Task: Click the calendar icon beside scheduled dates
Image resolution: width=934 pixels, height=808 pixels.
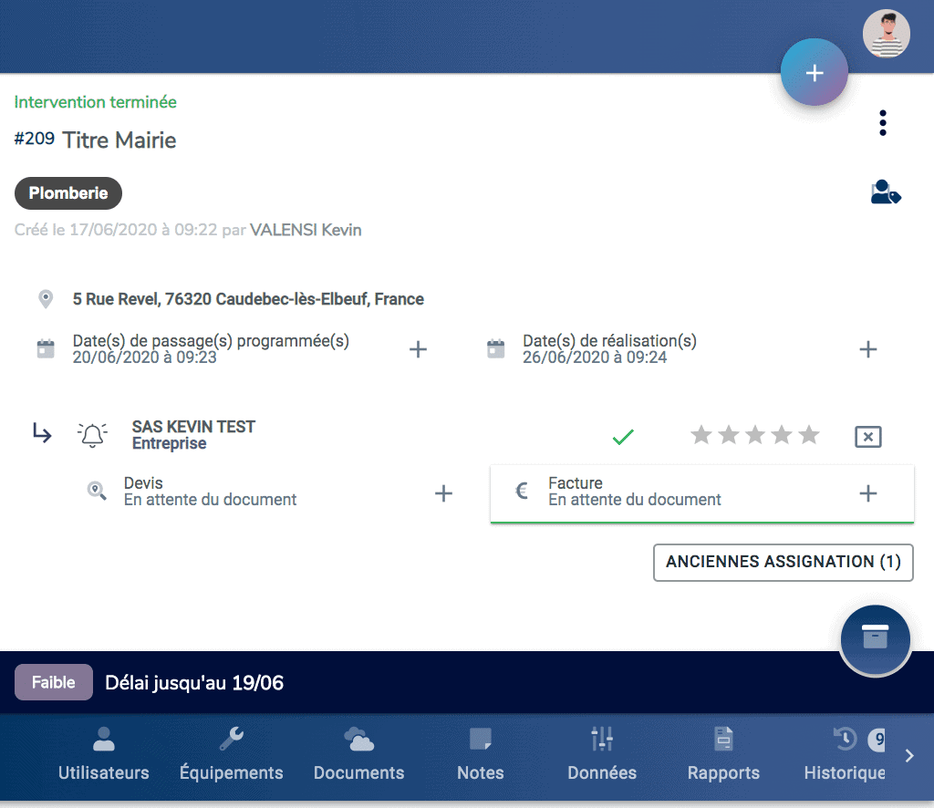Action: [46, 348]
